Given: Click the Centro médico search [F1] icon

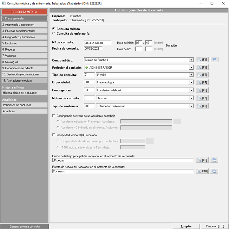Looking at the screenshot, I should coord(202,59).
